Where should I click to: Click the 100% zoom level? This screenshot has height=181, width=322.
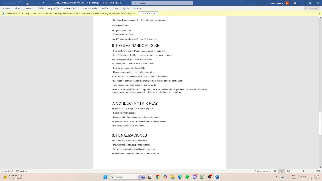point(318,171)
